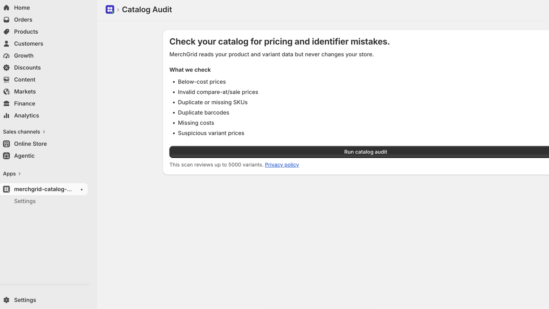Open Orders via its inbox icon
This screenshot has height=309, width=549.
pyautogui.click(x=7, y=20)
